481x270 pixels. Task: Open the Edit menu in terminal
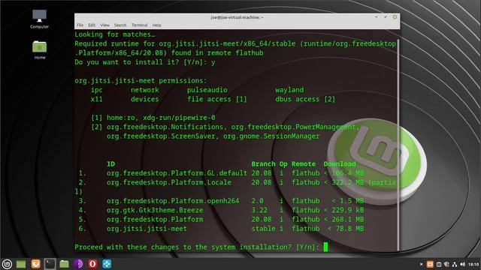(92, 25)
